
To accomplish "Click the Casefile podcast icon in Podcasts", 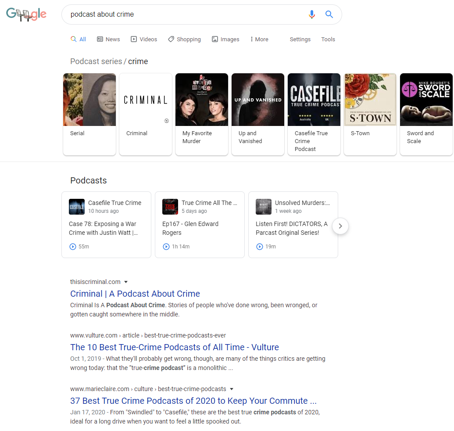I will click(x=77, y=207).
